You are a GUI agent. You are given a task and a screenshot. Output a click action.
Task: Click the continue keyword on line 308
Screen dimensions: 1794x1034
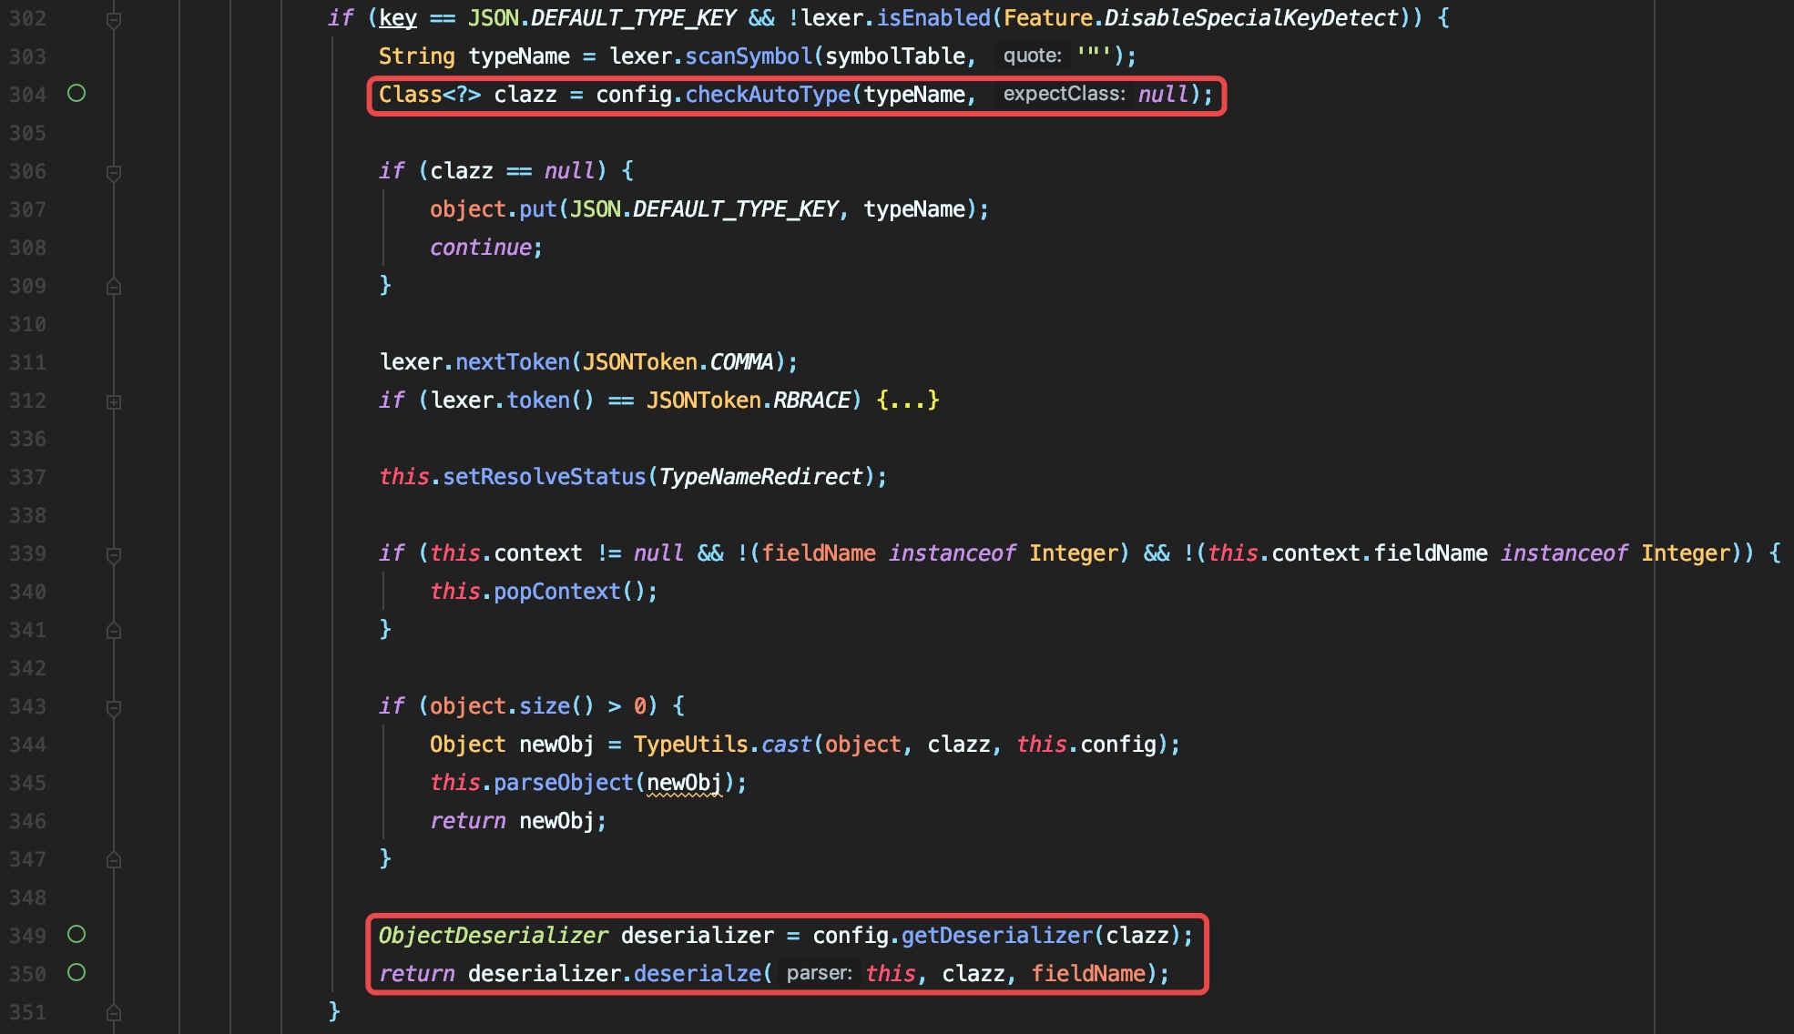(x=481, y=248)
